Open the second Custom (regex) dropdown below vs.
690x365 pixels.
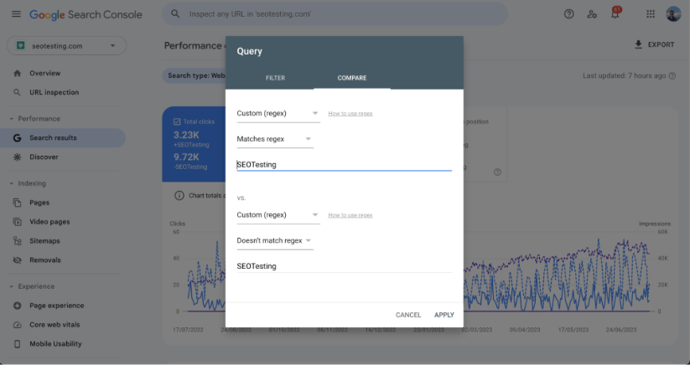[x=278, y=215]
